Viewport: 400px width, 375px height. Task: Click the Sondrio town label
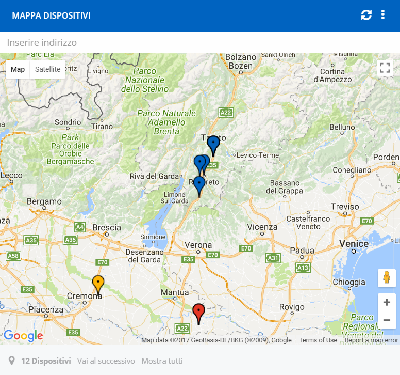pos(68,122)
